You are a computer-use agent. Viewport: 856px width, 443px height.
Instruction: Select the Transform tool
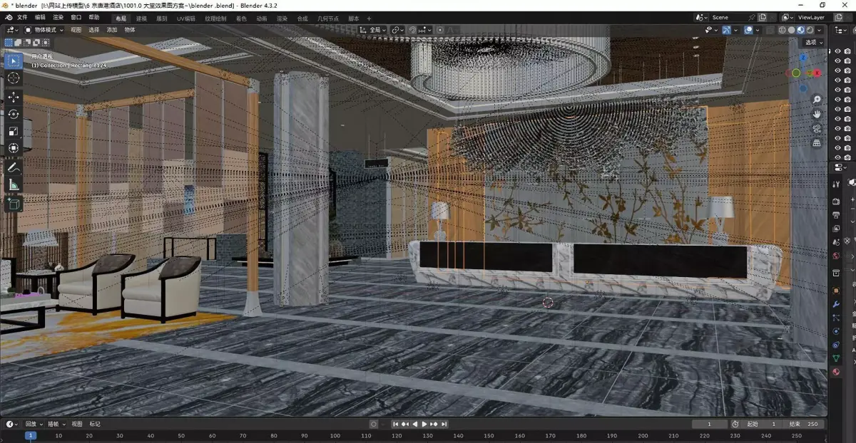[14, 148]
